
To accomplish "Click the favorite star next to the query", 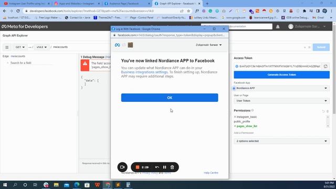I will pos(309,47).
